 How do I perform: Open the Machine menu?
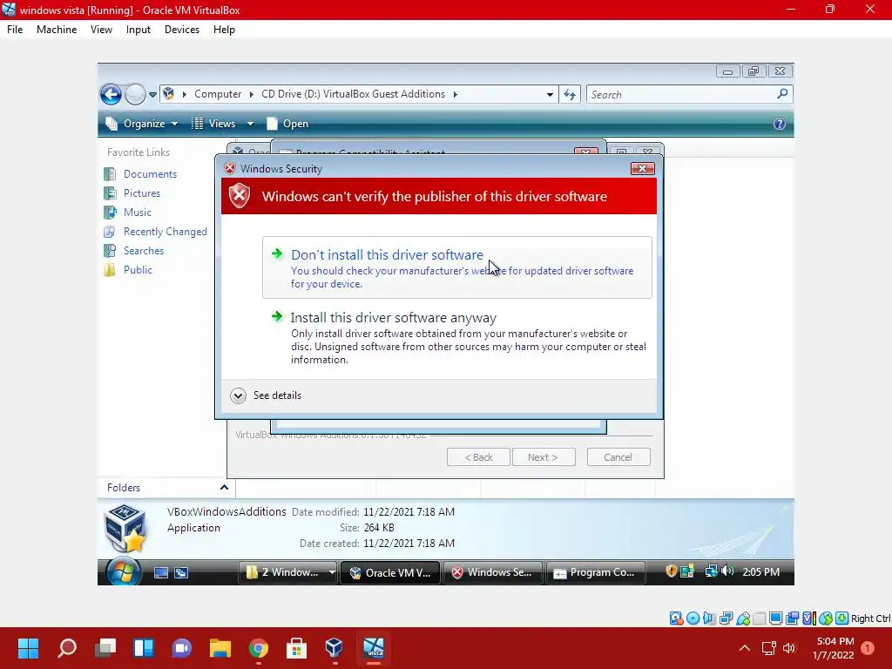(x=57, y=30)
